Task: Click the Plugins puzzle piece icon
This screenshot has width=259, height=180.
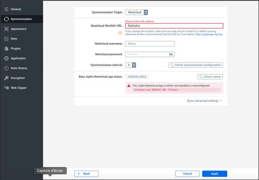Action: (x=6, y=49)
